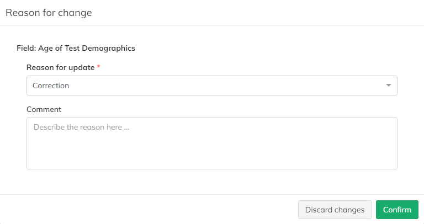This screenshot has width=424, height=224.
Task: Click the blank middle of the Reason dropdown
Action: [x=221, y=86]
